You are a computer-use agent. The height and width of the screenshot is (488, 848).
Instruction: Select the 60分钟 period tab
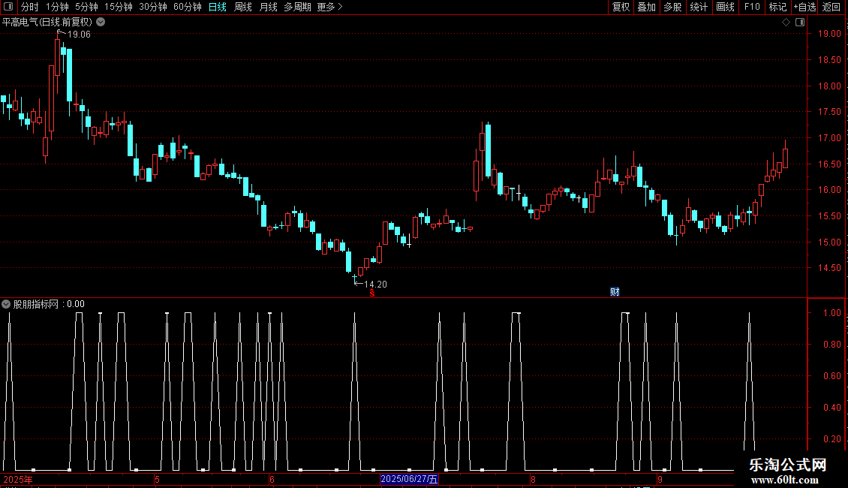[188, 7]
